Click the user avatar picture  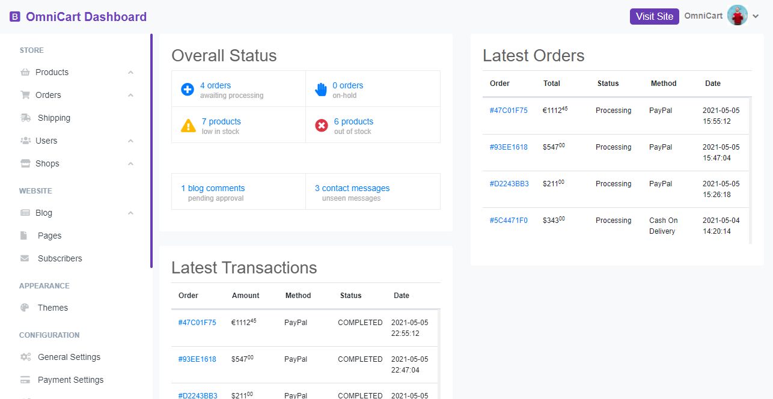pyautogui.click(x=738, y=16)
